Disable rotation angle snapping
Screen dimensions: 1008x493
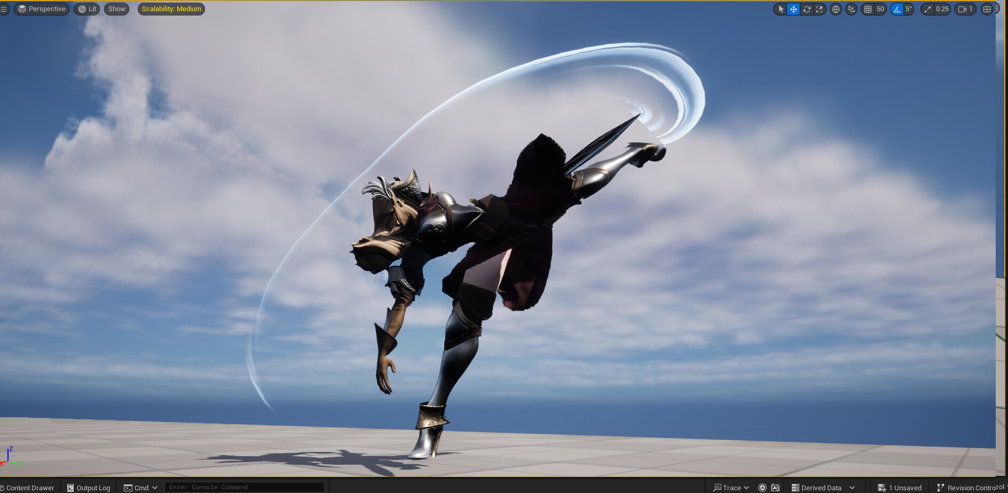[x=896, y=9]
